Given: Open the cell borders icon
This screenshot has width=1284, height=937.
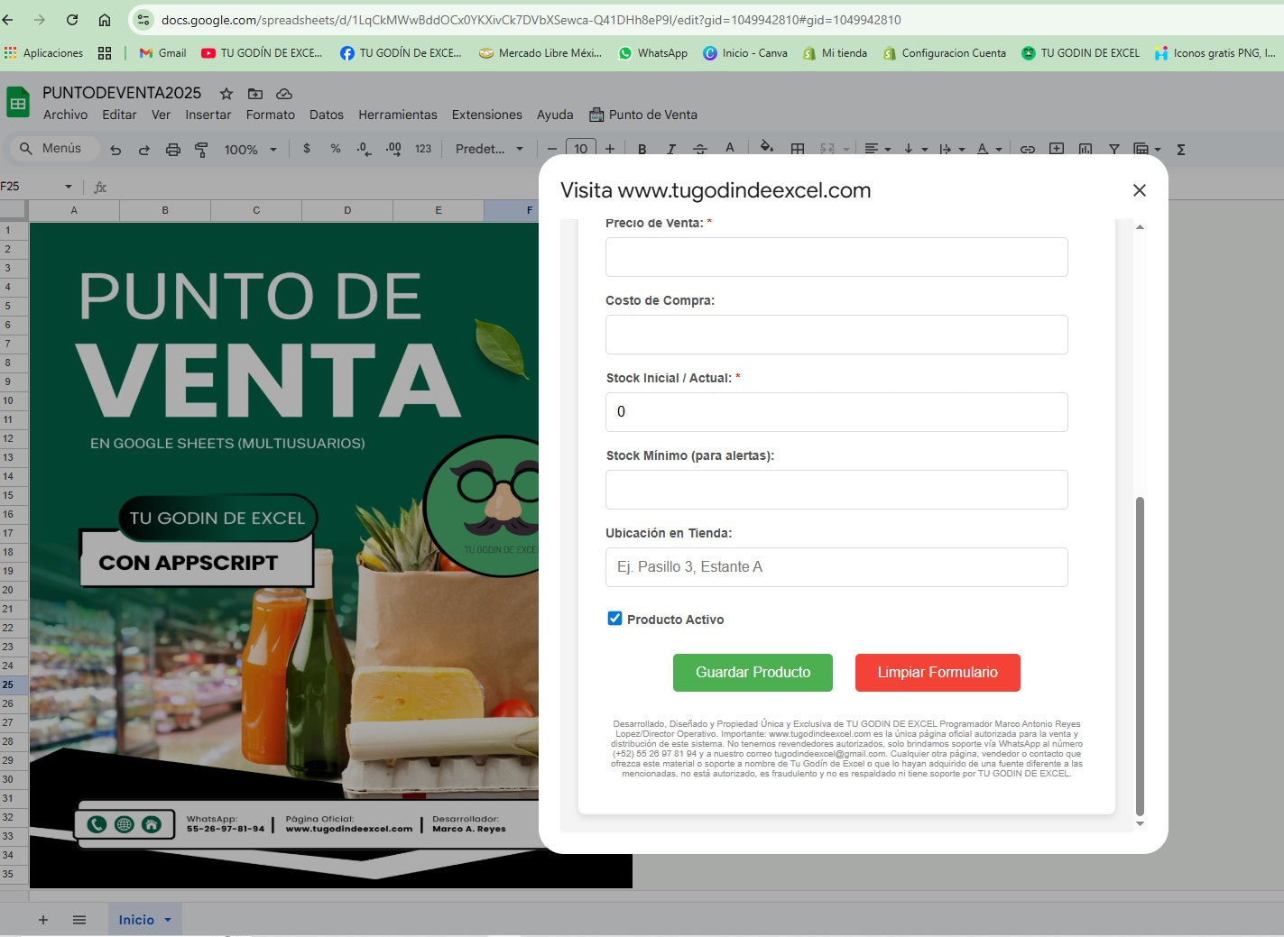Looking at the screenshot, I should click(x=798, y=149).
